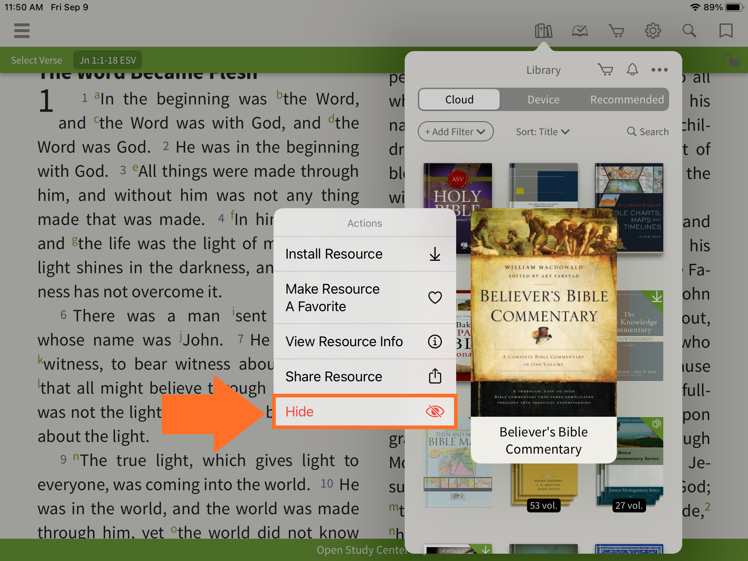Screen dimensions: 748x561
Task: Change the Sort: Title ordering
Action: (x=542, y=132)
